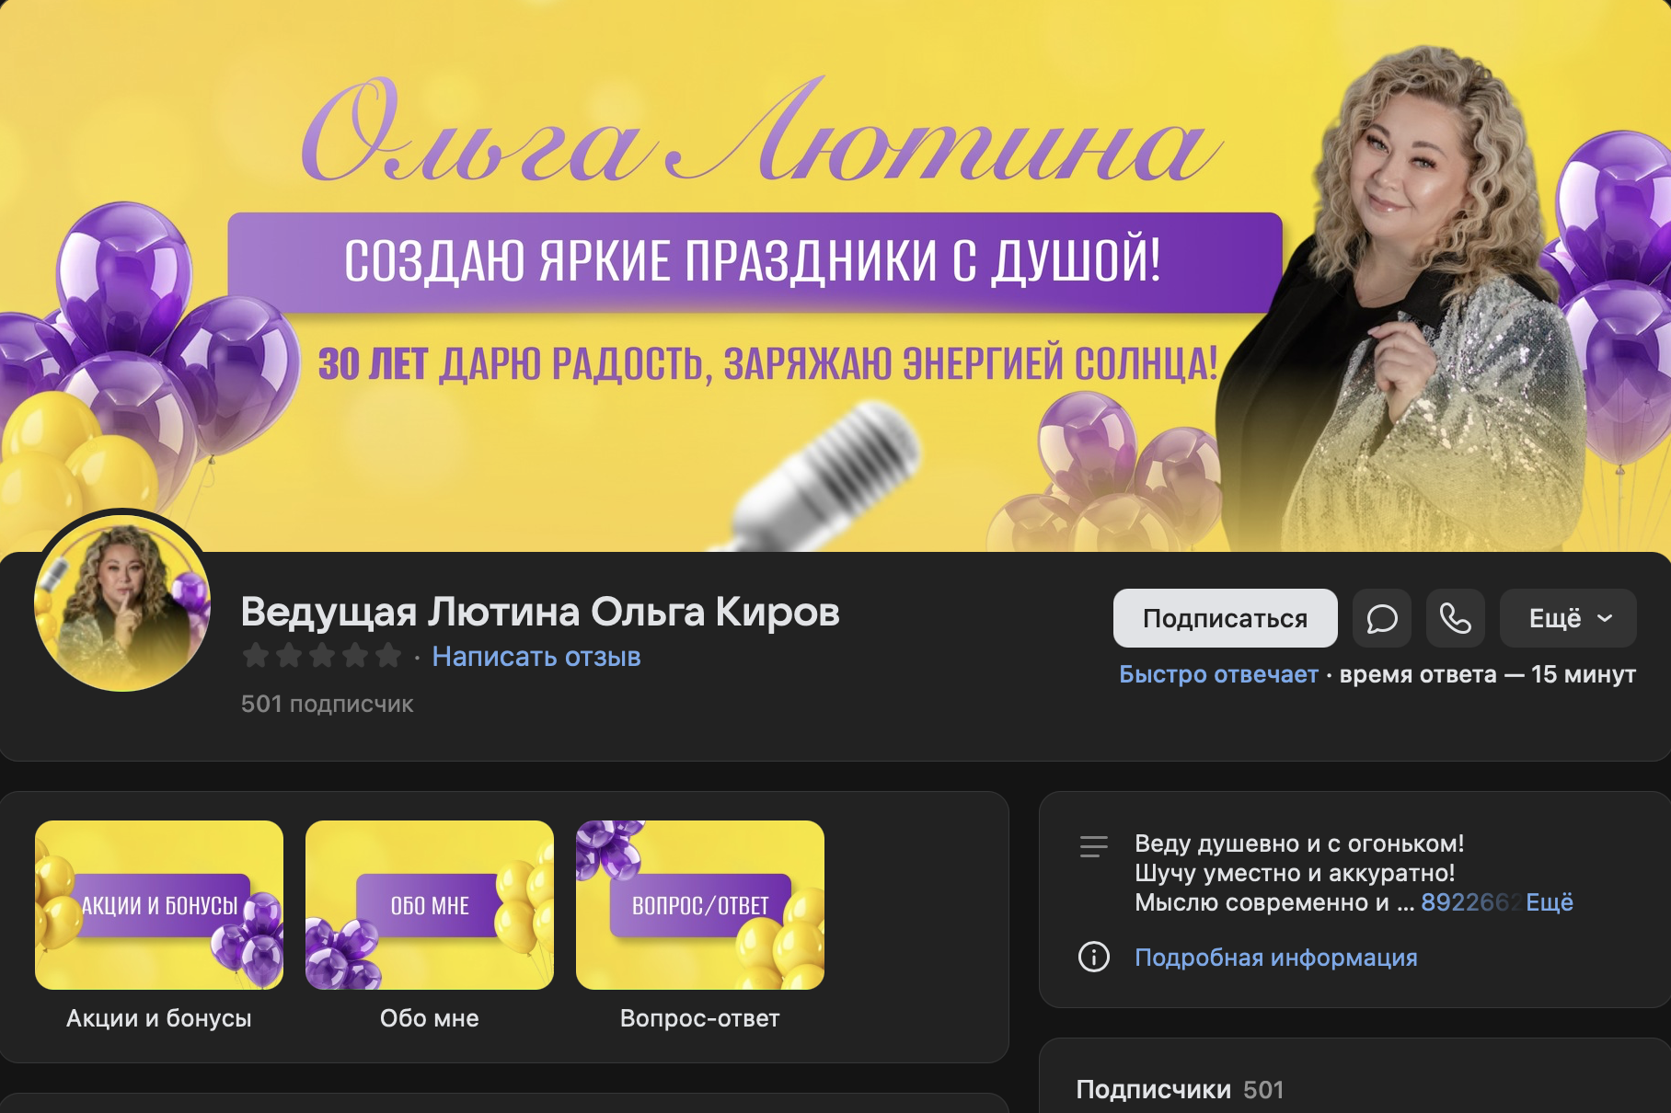Open the Вопрос/ответ thumbnail
1671x1113 pixels.
coord(700,905)
